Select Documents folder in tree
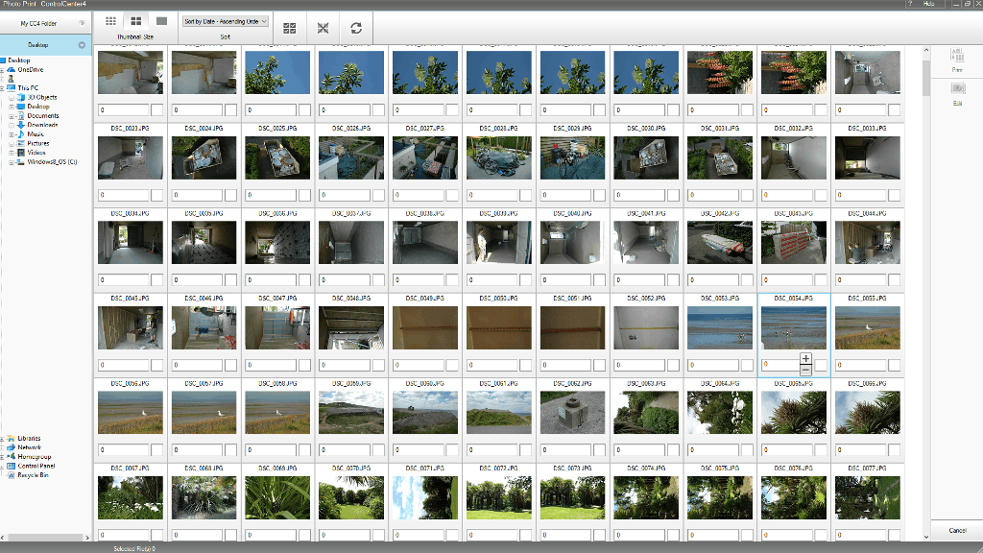Image resolution: width=983 pixels, height=553 pixels. pyautogui.click(x=43, y=115)
